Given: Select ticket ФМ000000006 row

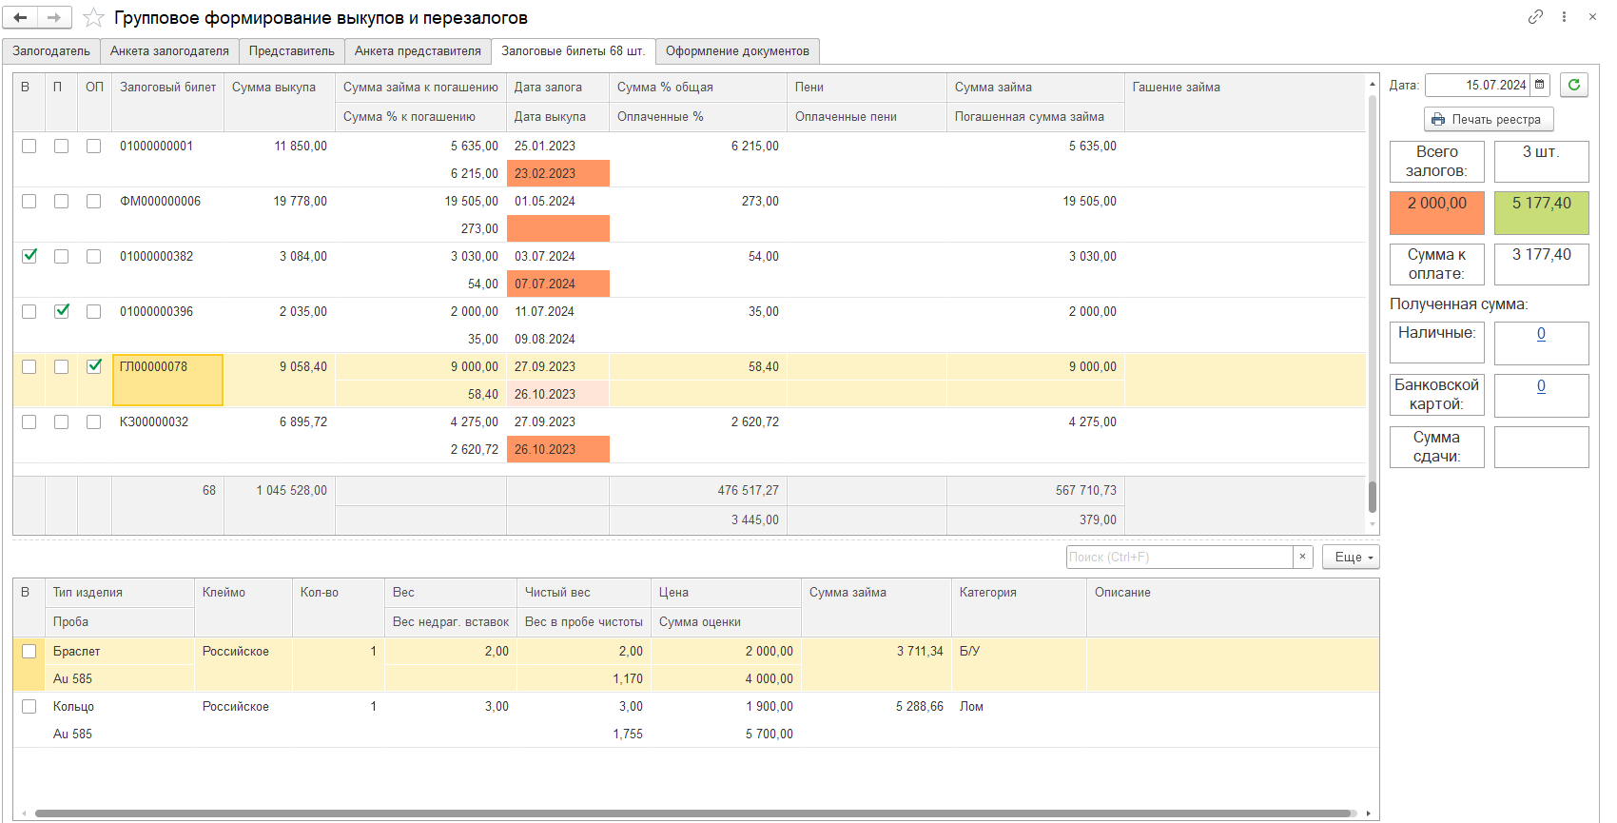Looking at the screenshot, I should point(690,214).
